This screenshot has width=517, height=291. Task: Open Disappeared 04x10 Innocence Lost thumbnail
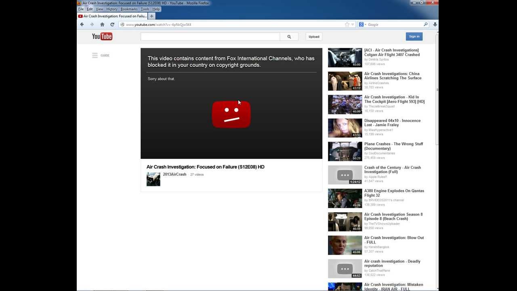(345, 128)
